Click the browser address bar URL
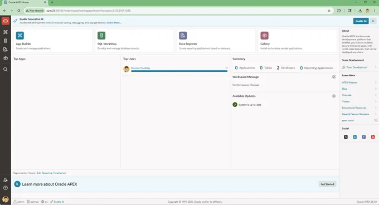Image resolution: width=379 pixels, height=205 pixels. [89, 11]
